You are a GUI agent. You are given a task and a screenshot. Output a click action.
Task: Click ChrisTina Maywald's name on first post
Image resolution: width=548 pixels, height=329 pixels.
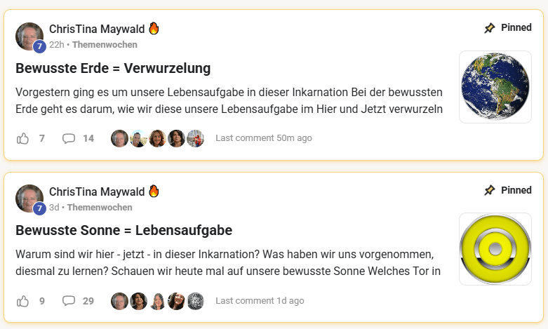(97, 29)
